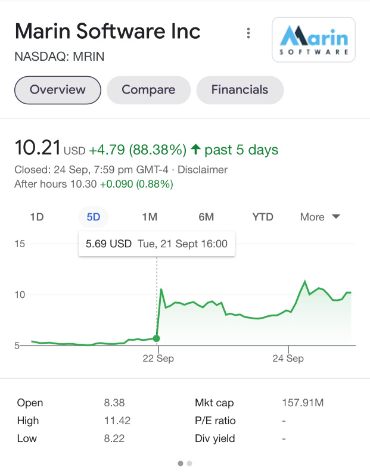
Task: Click the Closed: 24 Sep timestamp text
Action: [91, 170]
